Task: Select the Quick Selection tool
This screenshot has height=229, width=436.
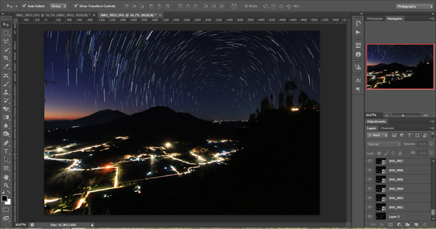Action: (x=6, y=50)
